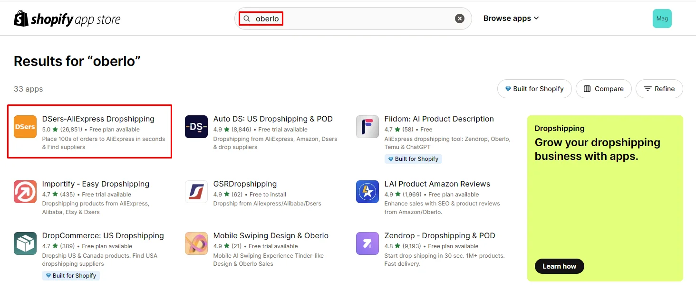Toggle the Built for Shopify filter
The image size is (696, 289).
534,89
